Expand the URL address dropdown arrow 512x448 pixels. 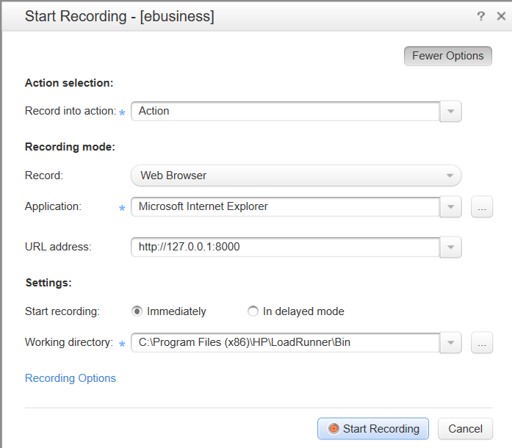[x=450, y=247]
